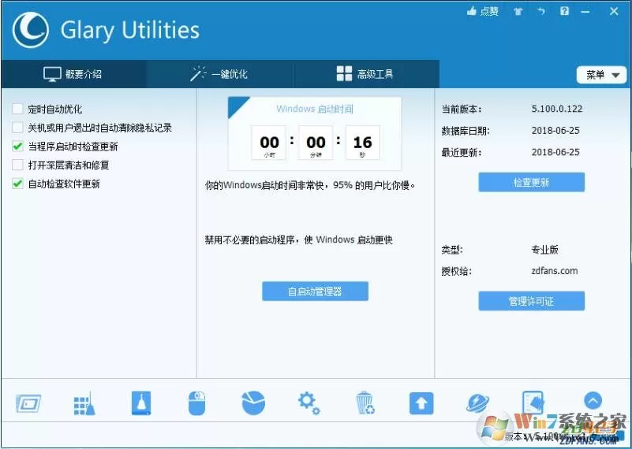This screenshot has height=449, width=632.
Task: Click the 检查更新 button
Action: pos(531,182)
